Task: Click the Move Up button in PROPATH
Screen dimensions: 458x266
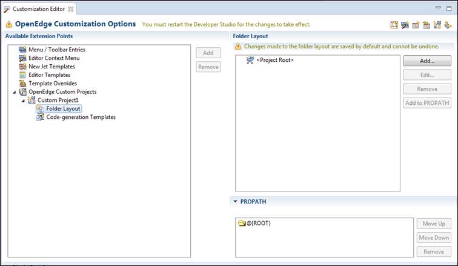Action: (434, 224)
